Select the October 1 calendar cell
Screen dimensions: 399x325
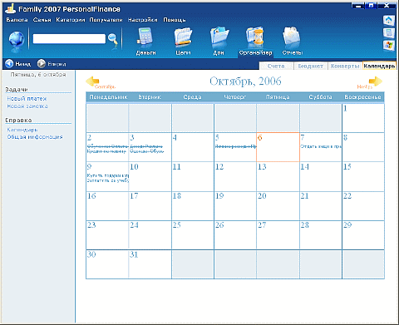click(x=363, y=118)
